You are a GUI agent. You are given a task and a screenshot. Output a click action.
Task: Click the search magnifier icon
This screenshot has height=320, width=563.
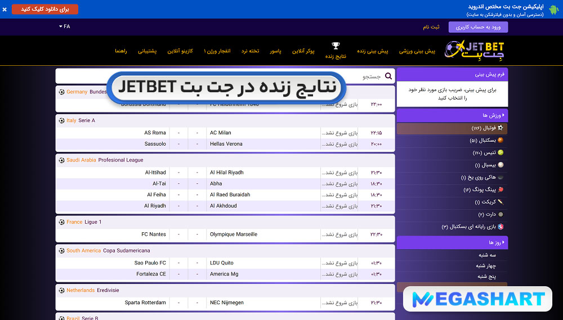388,76
